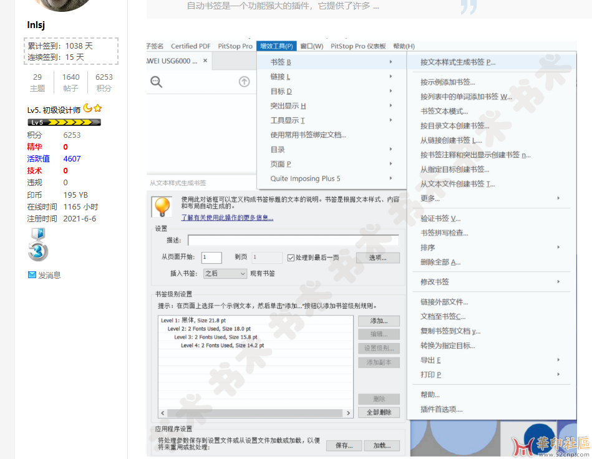Select 验证书签 from the submenu

pyautogui.click(x=440, y=218)
